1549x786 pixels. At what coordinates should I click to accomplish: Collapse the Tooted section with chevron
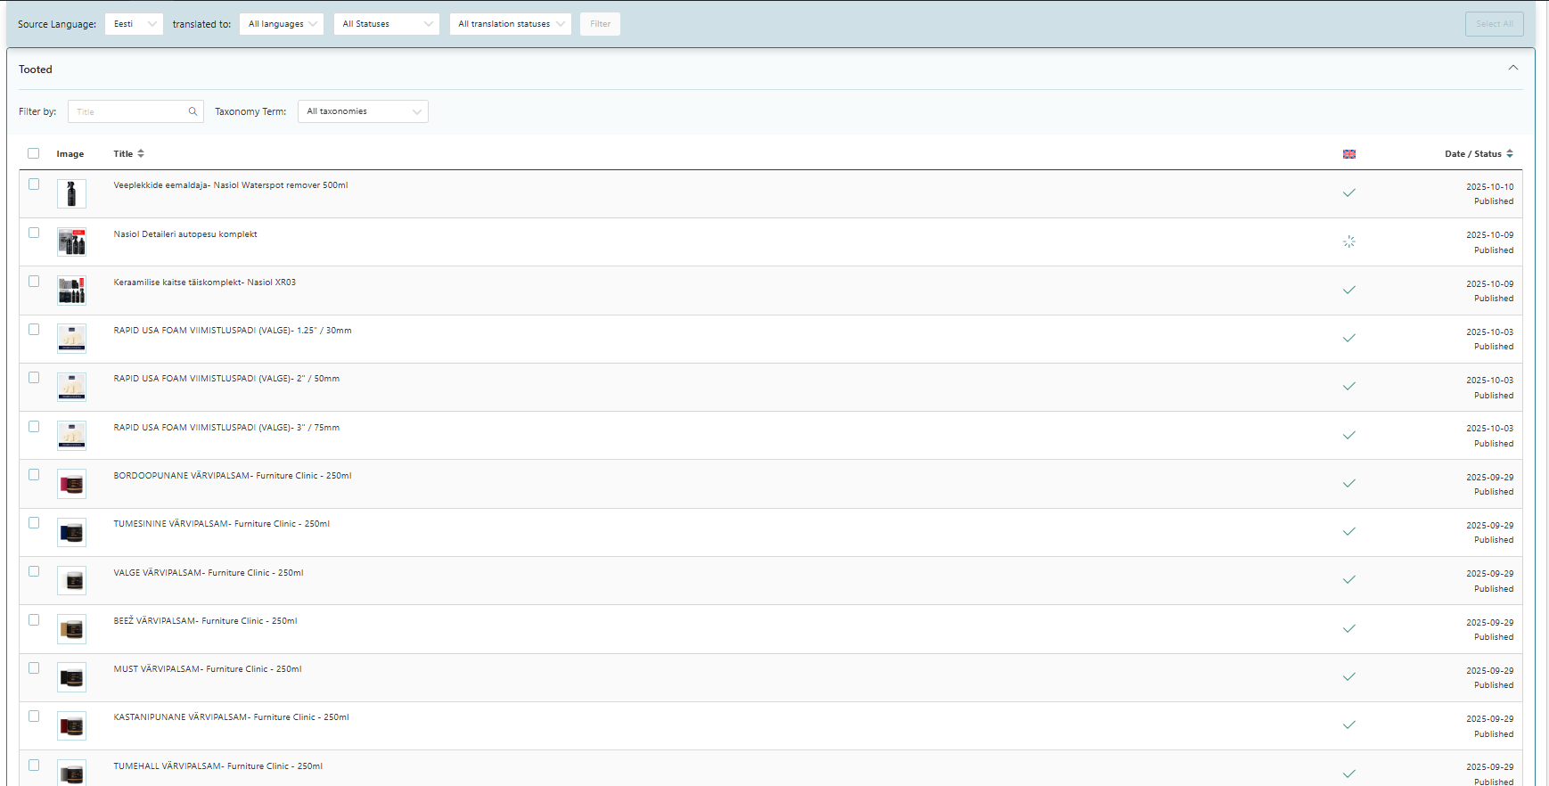tap(1513, 68)
